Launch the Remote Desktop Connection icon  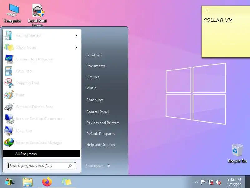pos(9,119)
